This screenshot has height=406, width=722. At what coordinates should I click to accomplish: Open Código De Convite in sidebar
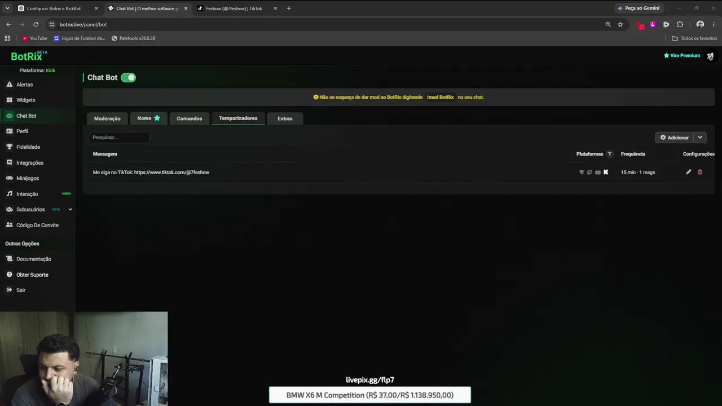(x=37, y=225)
